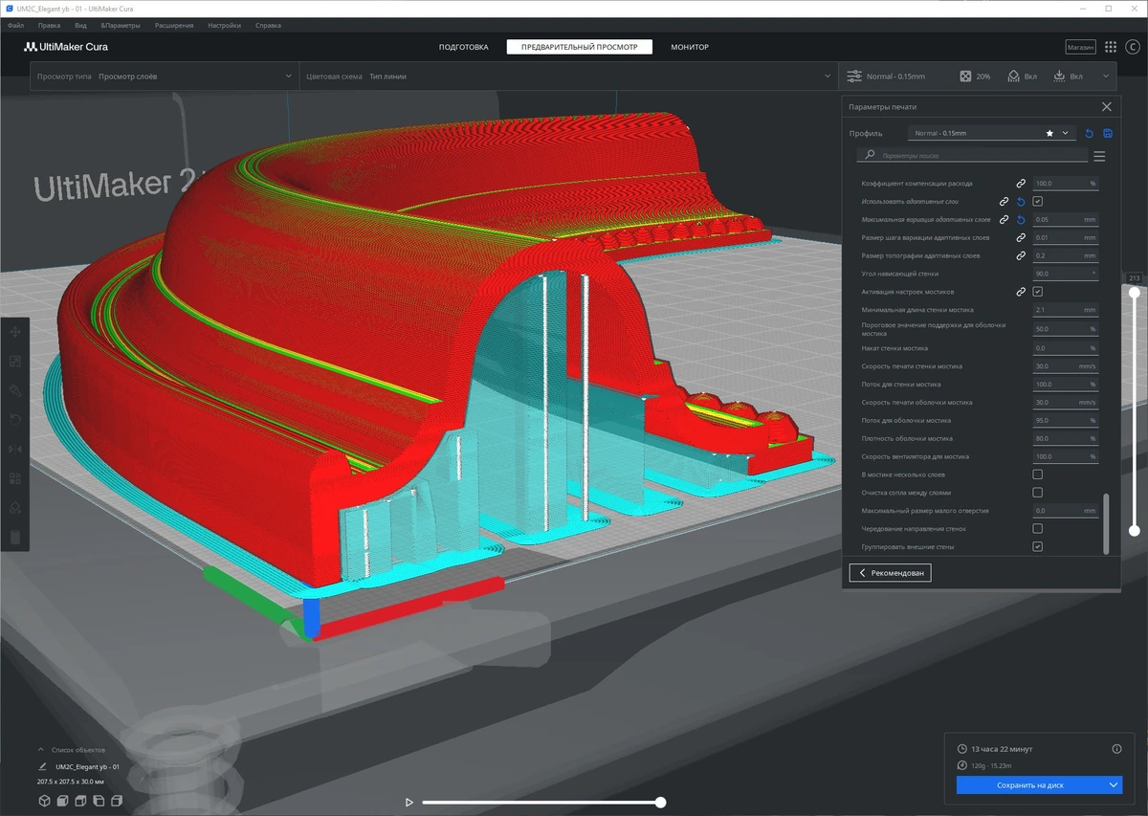The image size is (1148, 816).
Task: Click the link icon for Коэффициент компенсации расхода
Action: [x=1021, y=183]
